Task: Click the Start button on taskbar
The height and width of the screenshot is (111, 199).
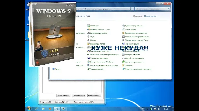Action: click(x=29, y=108)
